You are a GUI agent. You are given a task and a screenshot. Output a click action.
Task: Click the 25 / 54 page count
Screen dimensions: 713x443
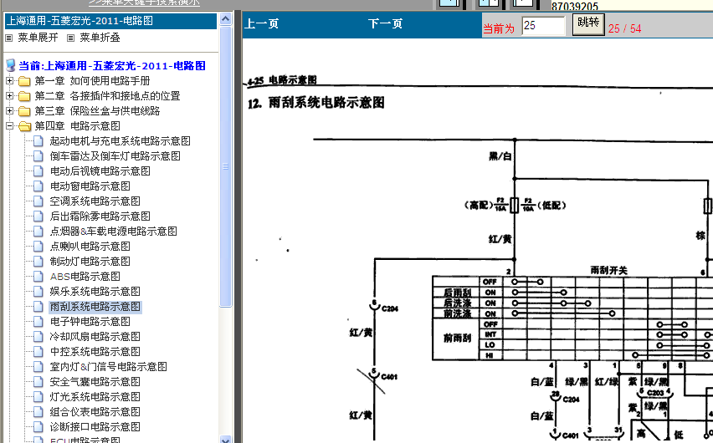pyautogui.click(x=625, y=28)
